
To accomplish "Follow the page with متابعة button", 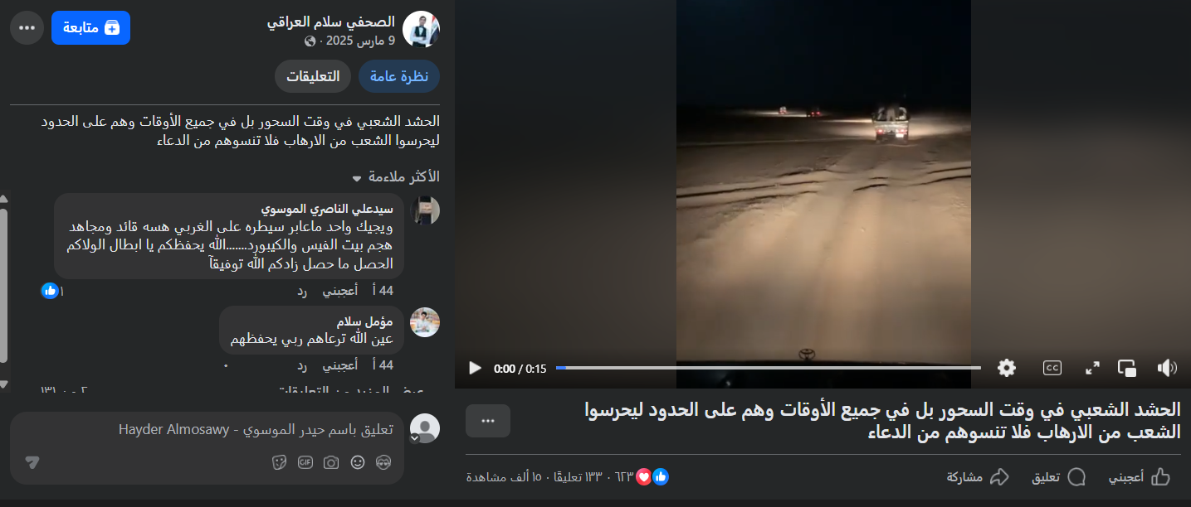I will pos(90,27).
